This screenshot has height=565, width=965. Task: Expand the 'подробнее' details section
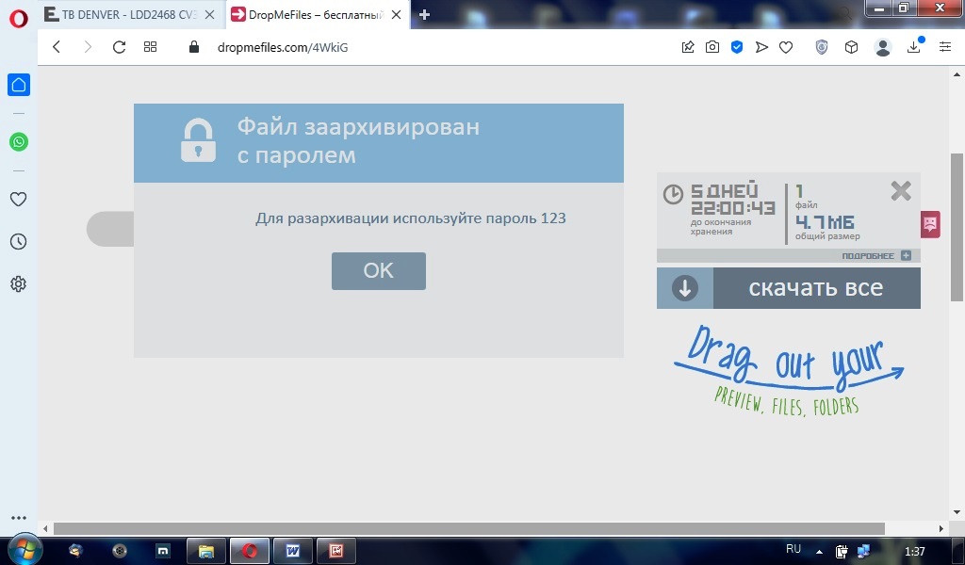point(905,255)
